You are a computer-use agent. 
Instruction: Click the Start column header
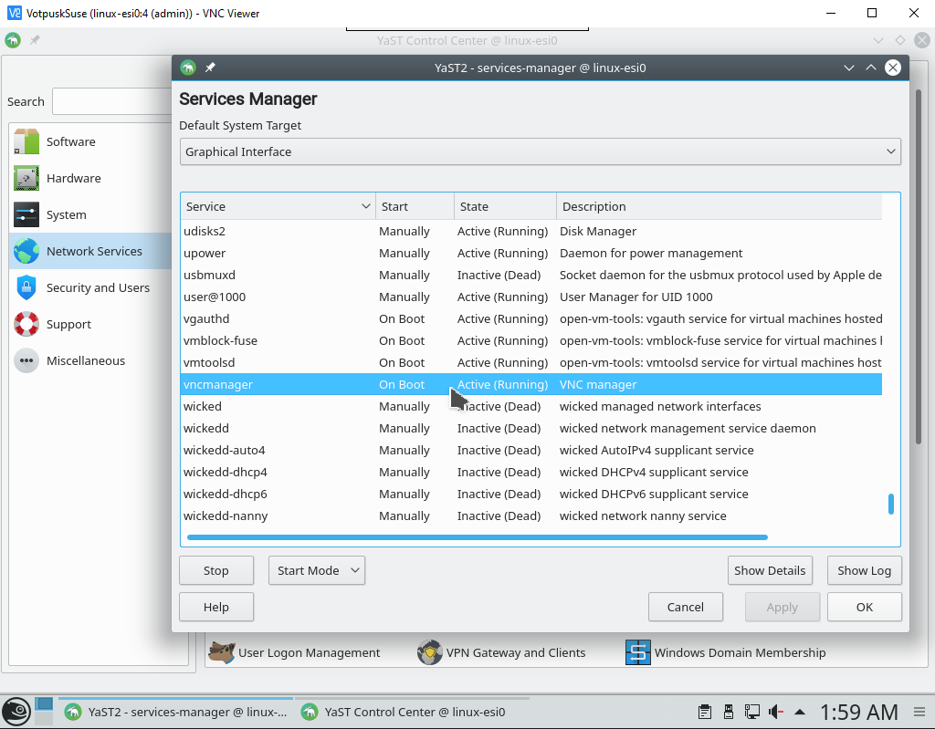tap(415, 207)
